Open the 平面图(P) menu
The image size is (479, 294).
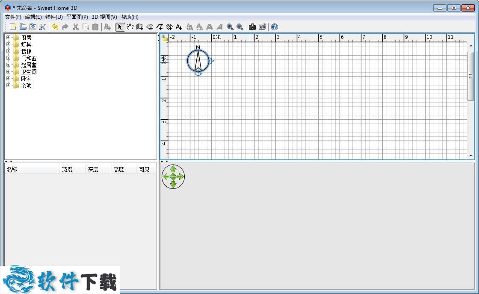(77, 17)
